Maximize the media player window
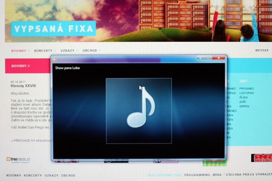 point(208,57)
